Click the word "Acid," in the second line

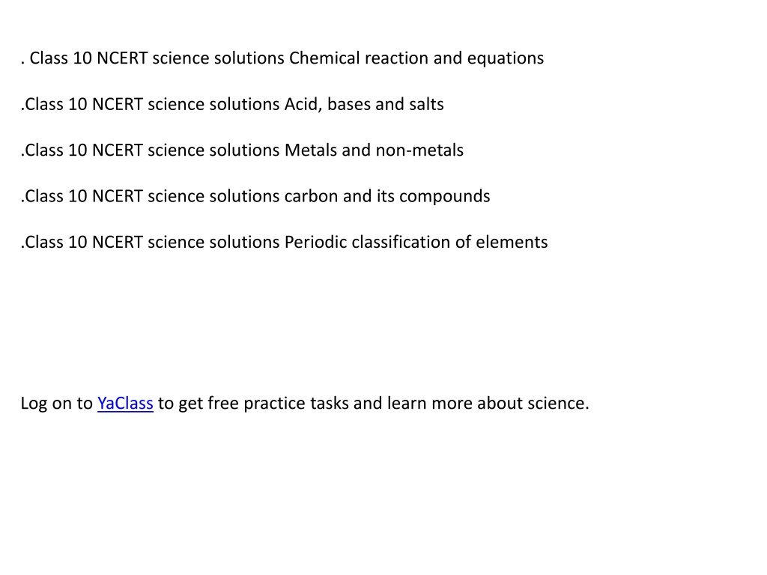tap(303, 104)
